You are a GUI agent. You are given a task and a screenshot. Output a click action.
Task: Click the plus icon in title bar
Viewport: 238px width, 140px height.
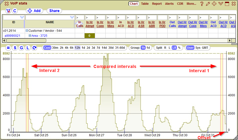click(x=214, y=4)
